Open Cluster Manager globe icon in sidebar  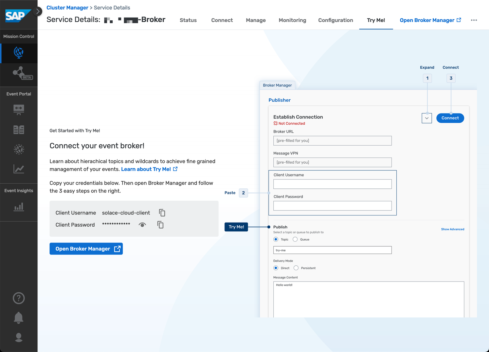19,53
